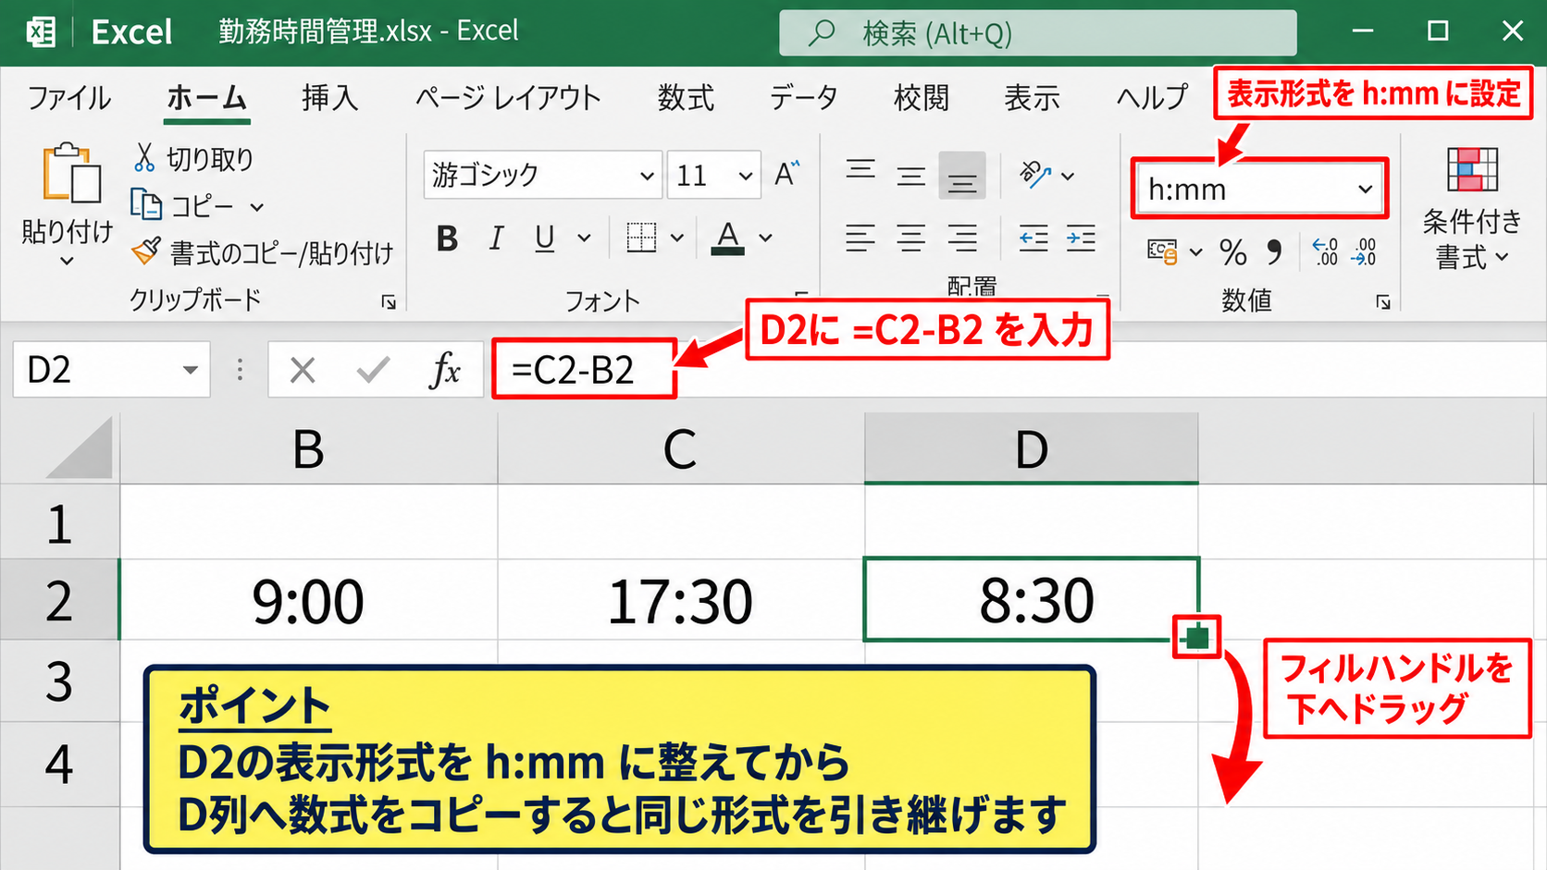Open the ヘルプ tab
Image resolution: width=1547 pixels, height=870 pixels.
tap(1152, 97)
